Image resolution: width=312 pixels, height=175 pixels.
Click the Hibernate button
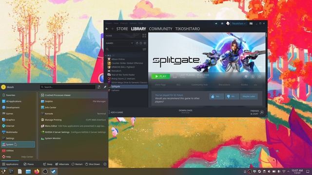[x=62, y=164]
